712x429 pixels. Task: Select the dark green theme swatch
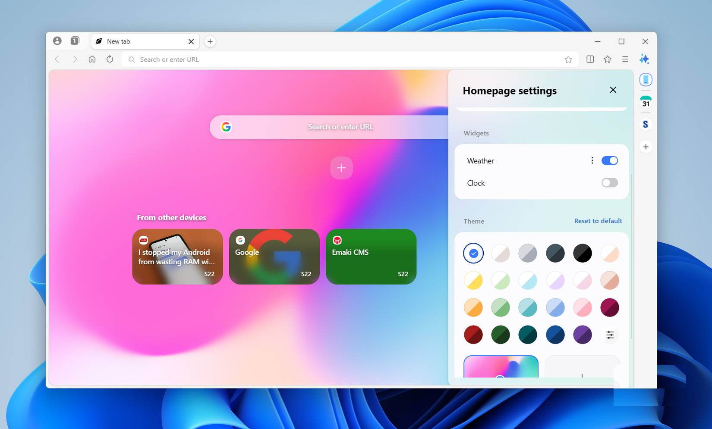coord(501,335)
